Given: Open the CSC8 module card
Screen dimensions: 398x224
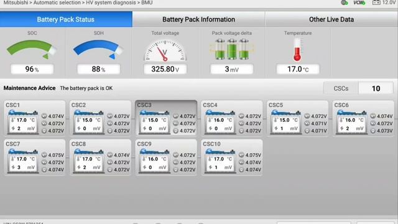Looking at the screenshot, I should [101, 157].
